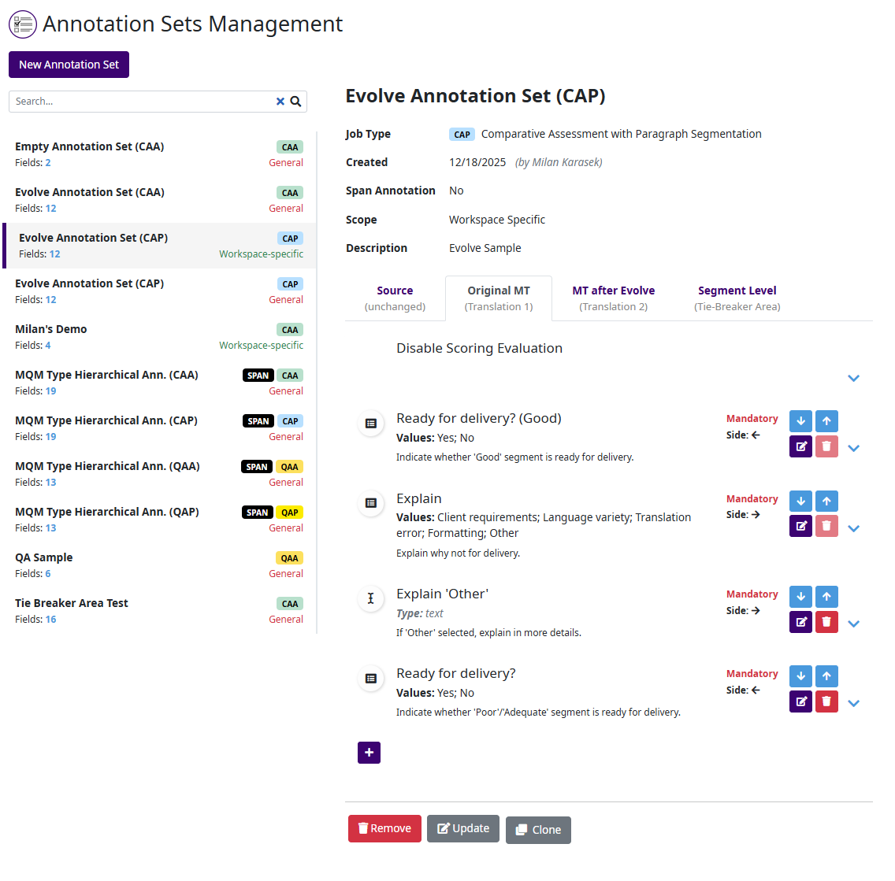Image resolution: width=895 pixels, height=881 pixels.
Task: Open the 'MT after Evolve' tab
Action: (x=613, y=298)
